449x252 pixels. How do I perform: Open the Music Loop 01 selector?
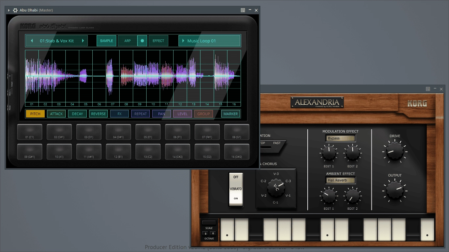(210, 41)
